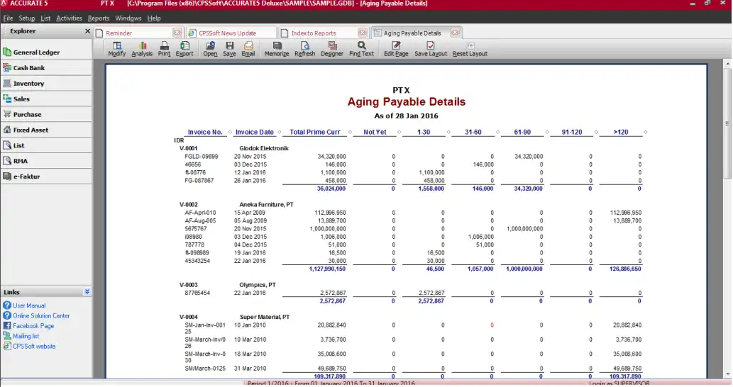Screen dimensions: 733x387
Task: Switch to CPSSoft News Update tab
Action: (231, 33)
